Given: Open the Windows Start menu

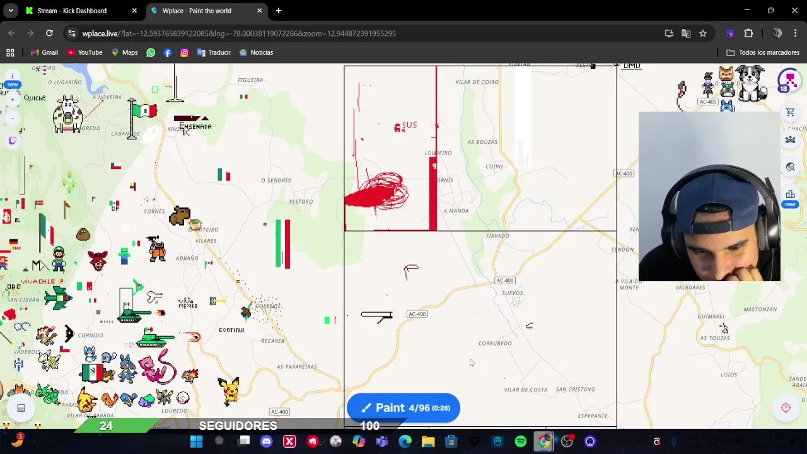Looking at the screenshot, I should (x=196, y=441).
